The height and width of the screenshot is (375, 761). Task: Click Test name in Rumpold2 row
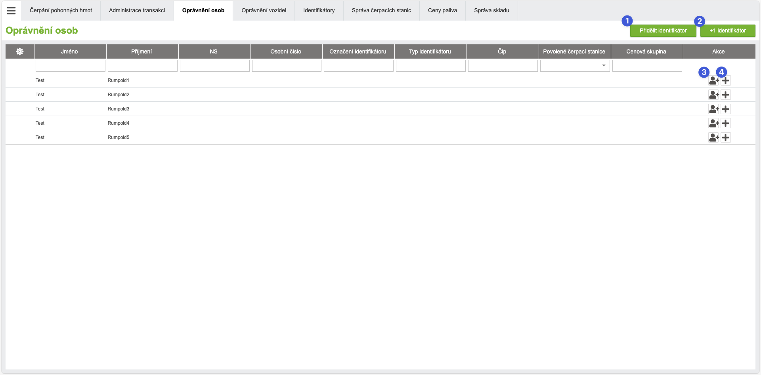(40, 95)
